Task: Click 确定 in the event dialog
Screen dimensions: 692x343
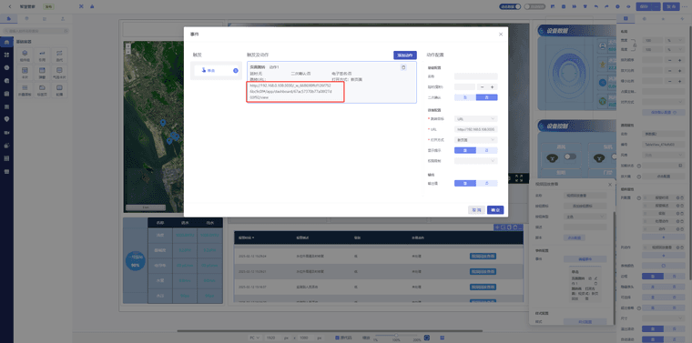Action: pos(495,210)
